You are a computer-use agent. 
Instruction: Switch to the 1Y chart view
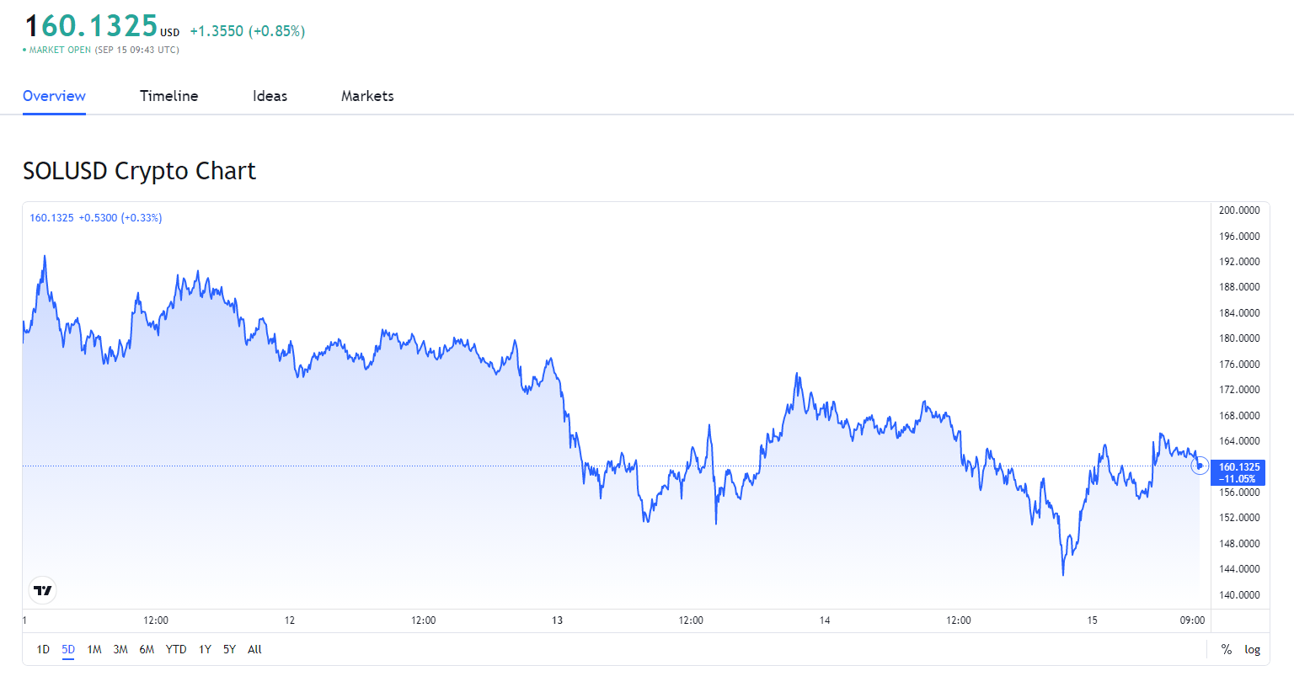pyautogui.click(x=204, y=649)
